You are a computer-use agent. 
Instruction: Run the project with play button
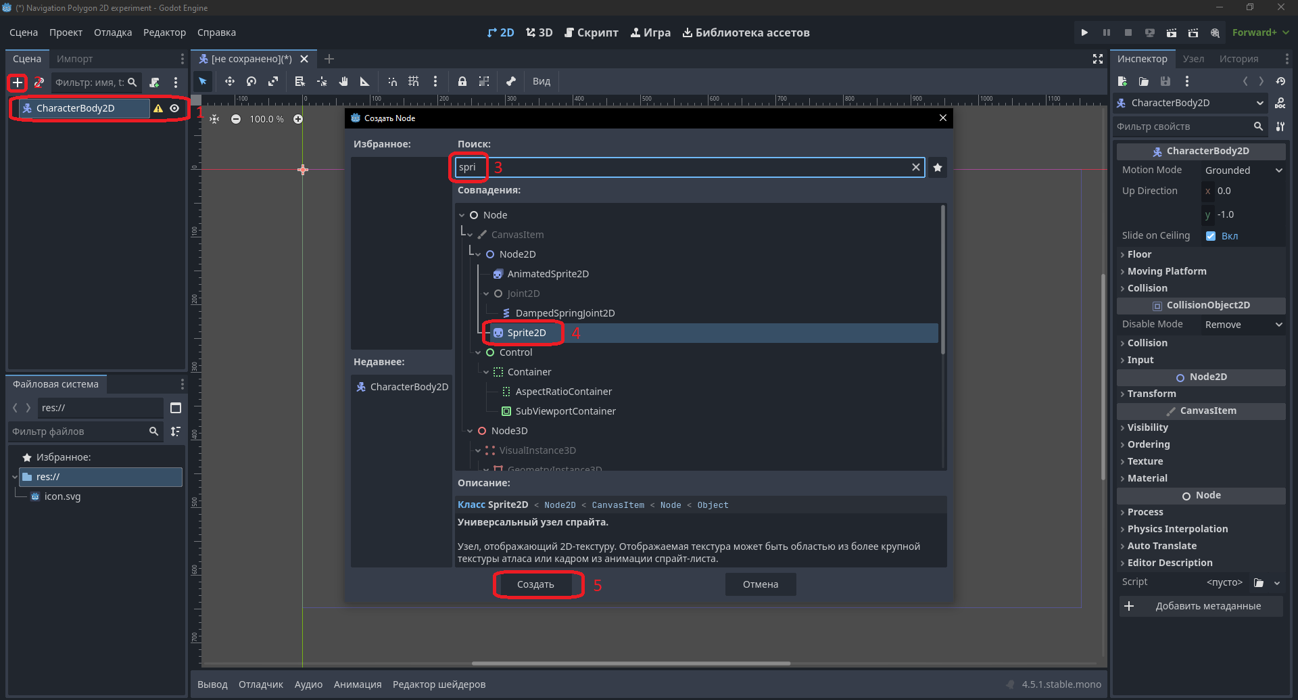(x=1084, y=32)
